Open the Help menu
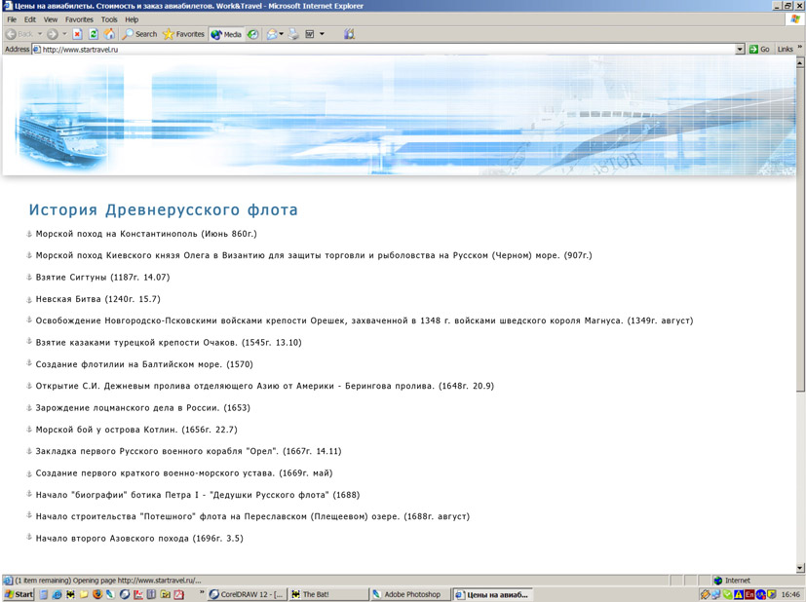 (132, 19)
